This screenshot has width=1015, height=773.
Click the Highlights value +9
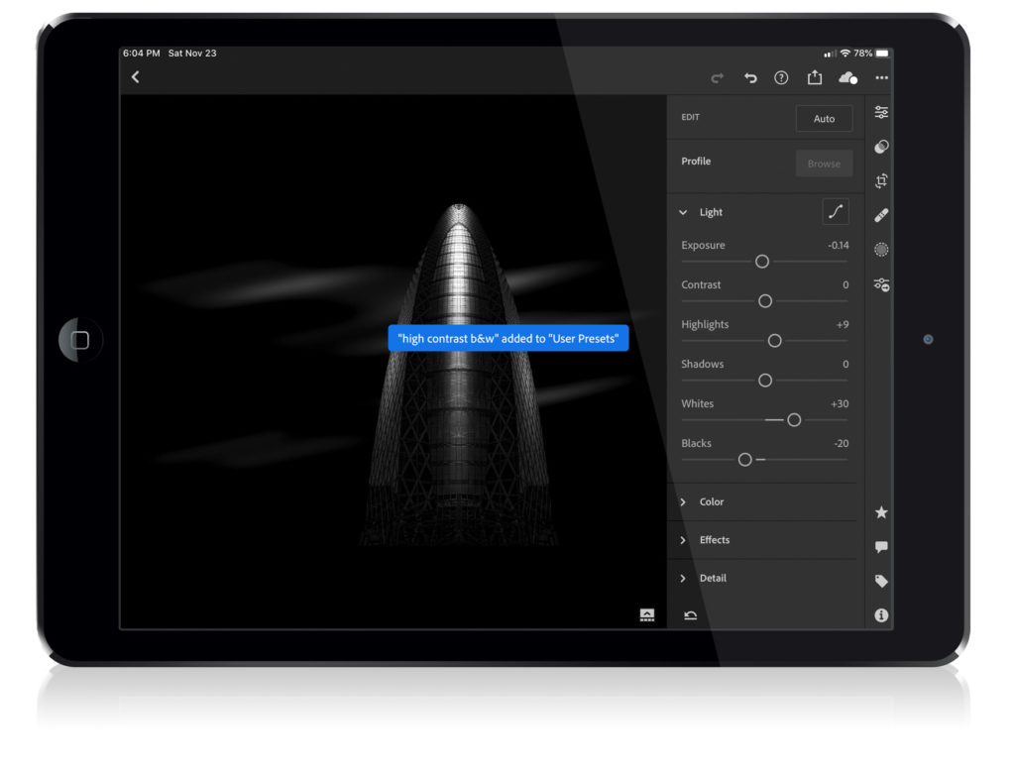pos(843,324)
